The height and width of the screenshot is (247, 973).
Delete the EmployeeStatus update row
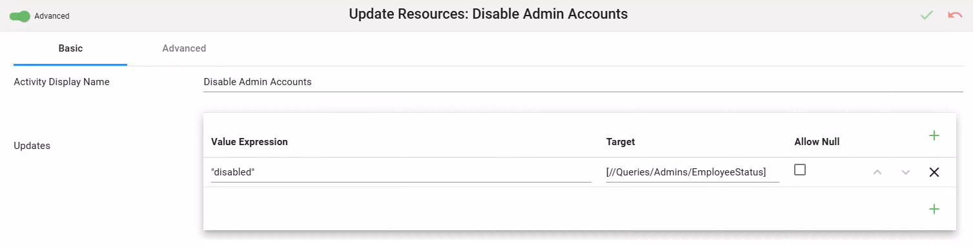[934, 172]
